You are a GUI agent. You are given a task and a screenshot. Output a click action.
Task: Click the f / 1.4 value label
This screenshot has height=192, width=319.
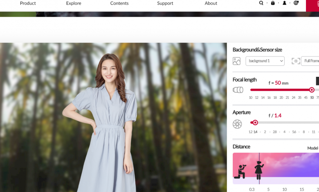coord(275,116)
